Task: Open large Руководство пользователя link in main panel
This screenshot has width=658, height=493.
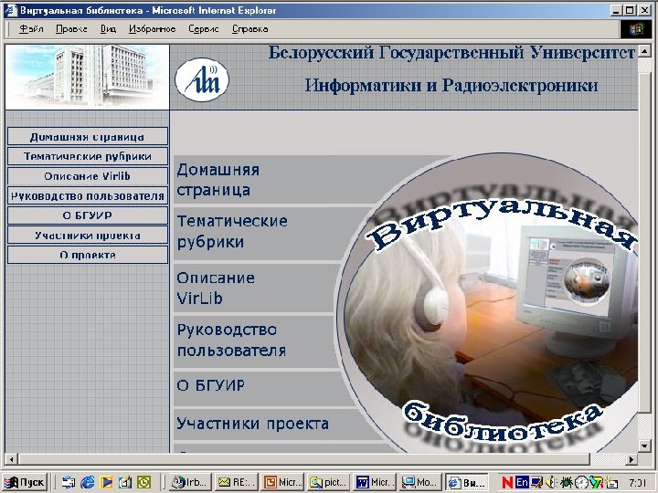Action: click(231, 340)
